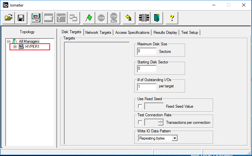Viewport: 252px width, 156px height.
Task: Save test configuration floppy icon
Action: pos(21,18)
